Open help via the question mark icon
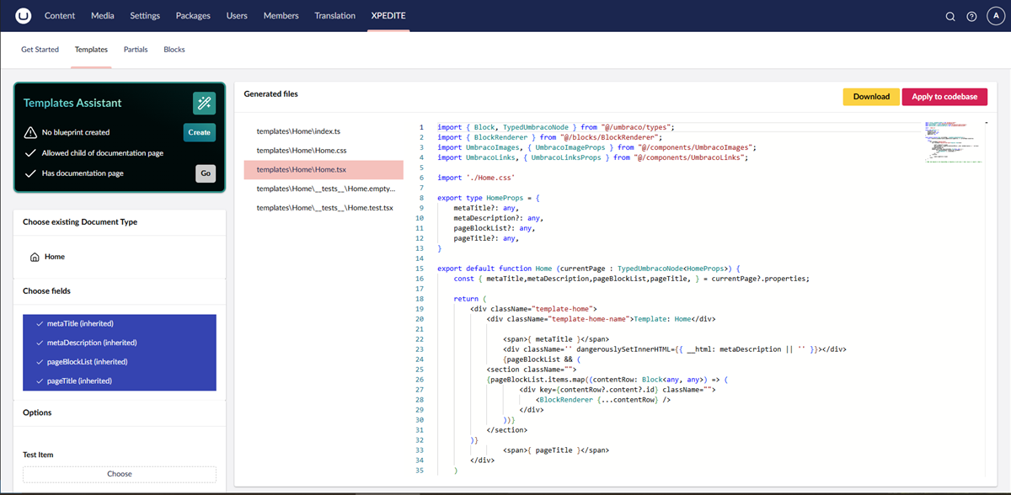Viewport: 1011px width, 495px height. tap(972, 15)
